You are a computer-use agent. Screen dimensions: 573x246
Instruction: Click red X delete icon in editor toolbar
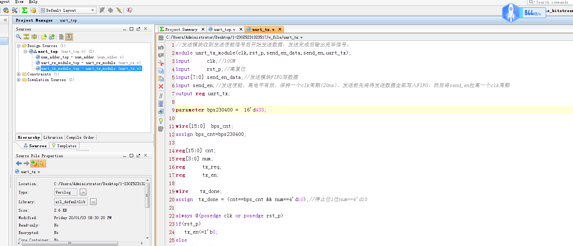point(161,86)
